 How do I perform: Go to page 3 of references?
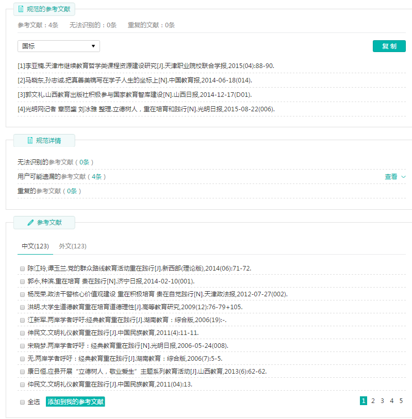click(382, 400)
